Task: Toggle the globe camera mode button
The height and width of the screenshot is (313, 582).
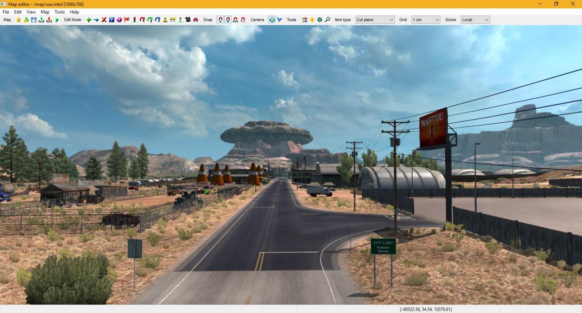Action: point(272,20)
